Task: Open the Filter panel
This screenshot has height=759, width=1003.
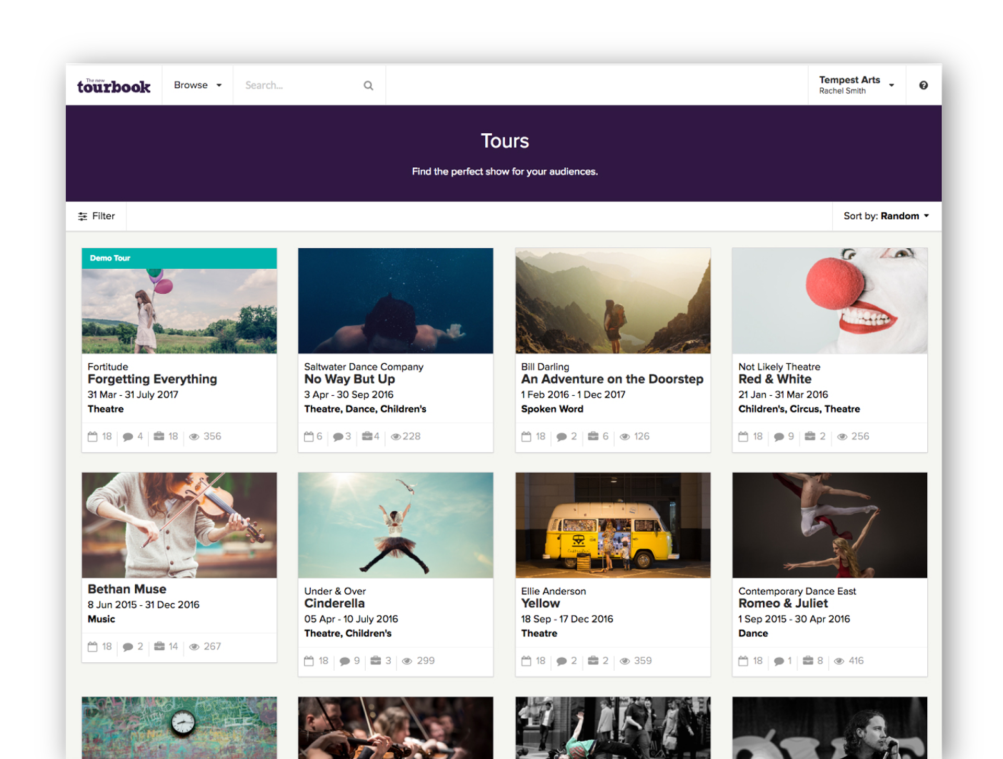Action: click(96, 216)
